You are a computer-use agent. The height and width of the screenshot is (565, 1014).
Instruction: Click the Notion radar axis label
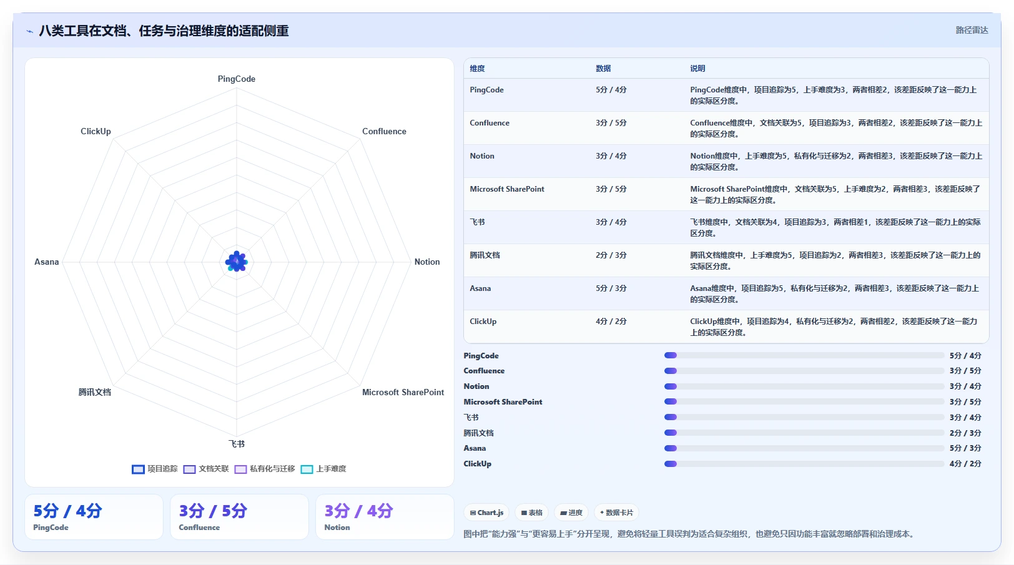pos(427,262)
